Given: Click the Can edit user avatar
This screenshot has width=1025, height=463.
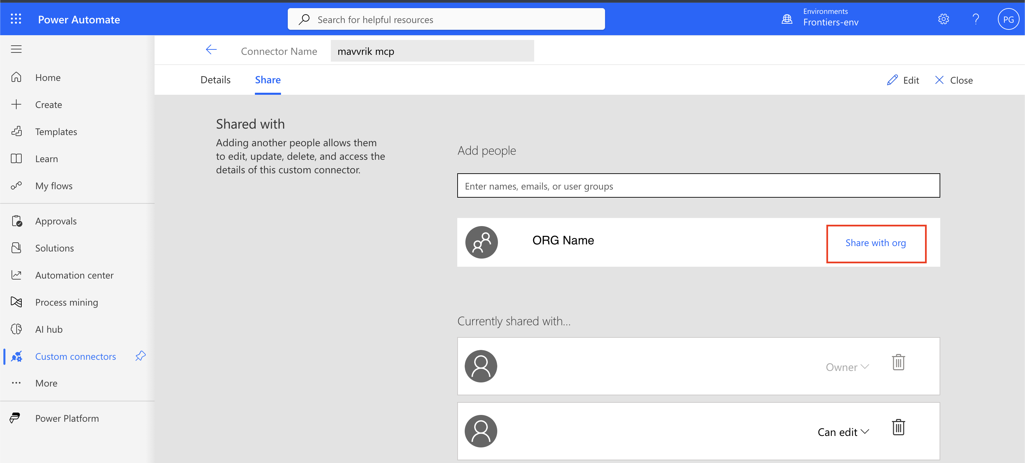Looking at the screenshot, I should [x=481, y=431].
